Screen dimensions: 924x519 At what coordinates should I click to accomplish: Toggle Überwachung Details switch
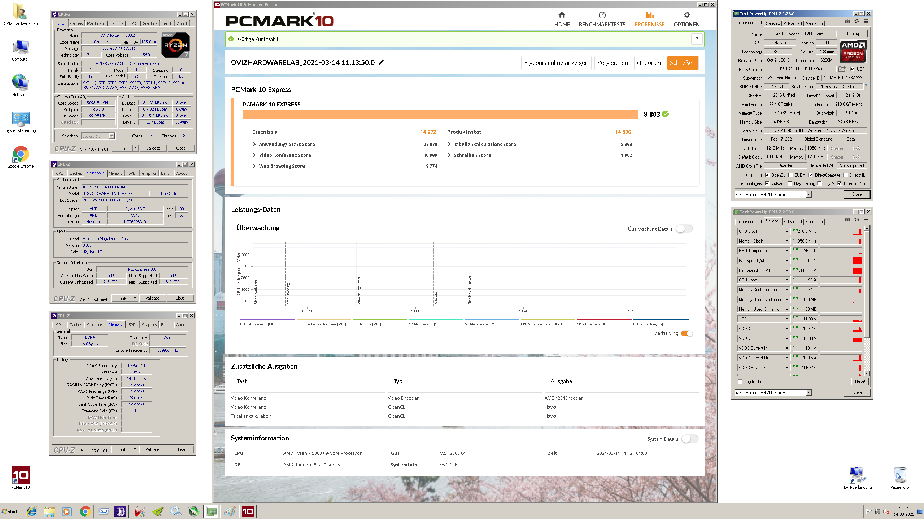coord(684,229)
